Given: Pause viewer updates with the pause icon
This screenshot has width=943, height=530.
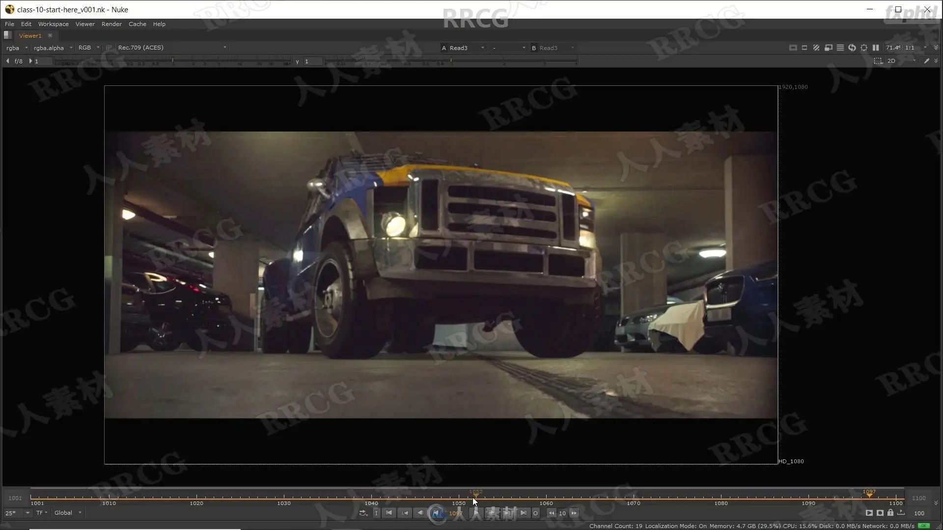Looking at the screenshot, I should pos(876,48).
